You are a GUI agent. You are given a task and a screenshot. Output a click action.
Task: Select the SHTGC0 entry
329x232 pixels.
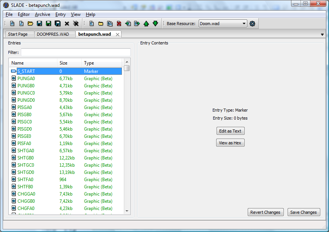[x=65, y=165]
